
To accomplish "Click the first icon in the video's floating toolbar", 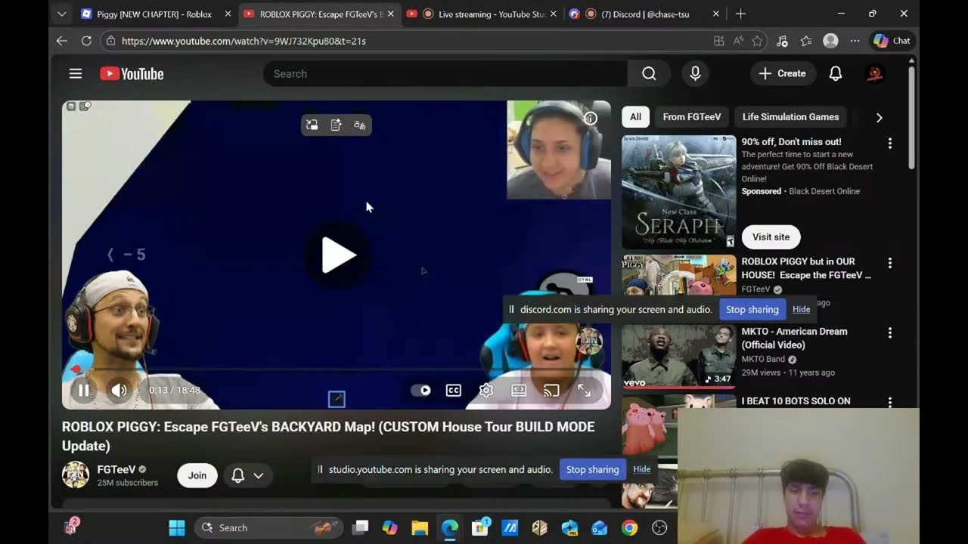I will pyautogui.click(x=312, y=125).
